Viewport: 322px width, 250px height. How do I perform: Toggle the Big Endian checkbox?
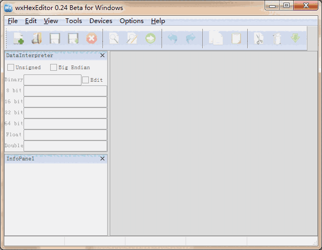(53, 67)
